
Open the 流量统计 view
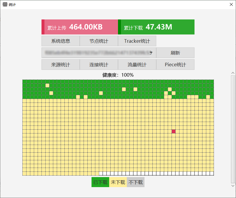coord(137,65)
